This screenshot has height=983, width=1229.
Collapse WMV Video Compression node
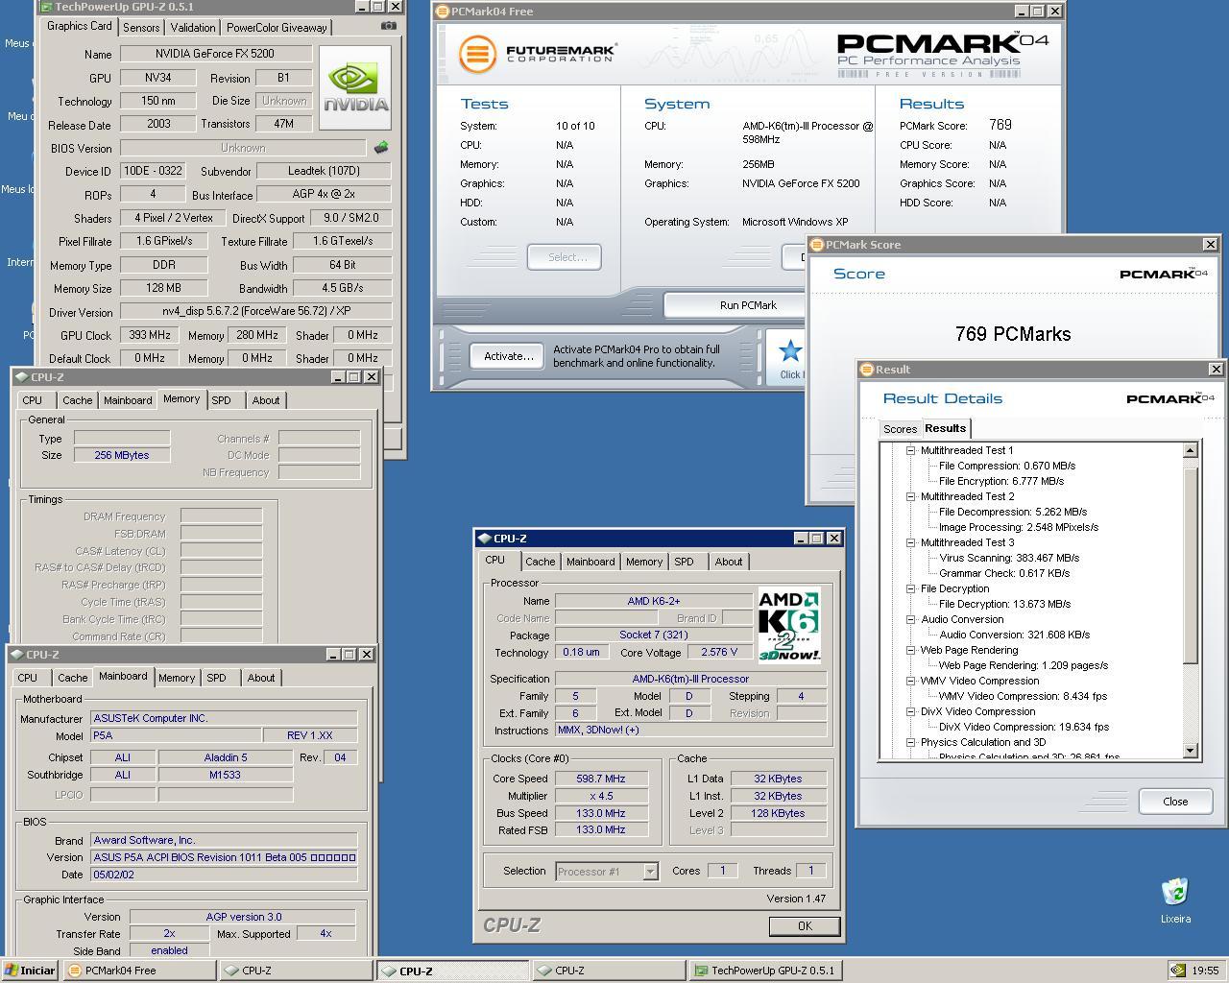point(910,681)
